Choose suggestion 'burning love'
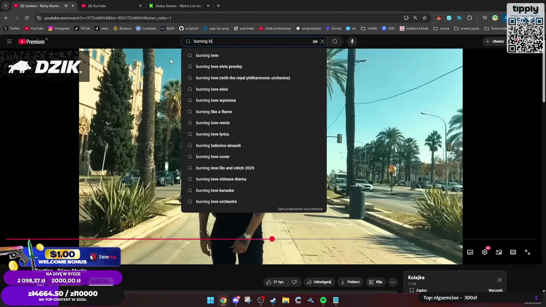The height and width of the screenshot is (307, 546). click(254, 55)
